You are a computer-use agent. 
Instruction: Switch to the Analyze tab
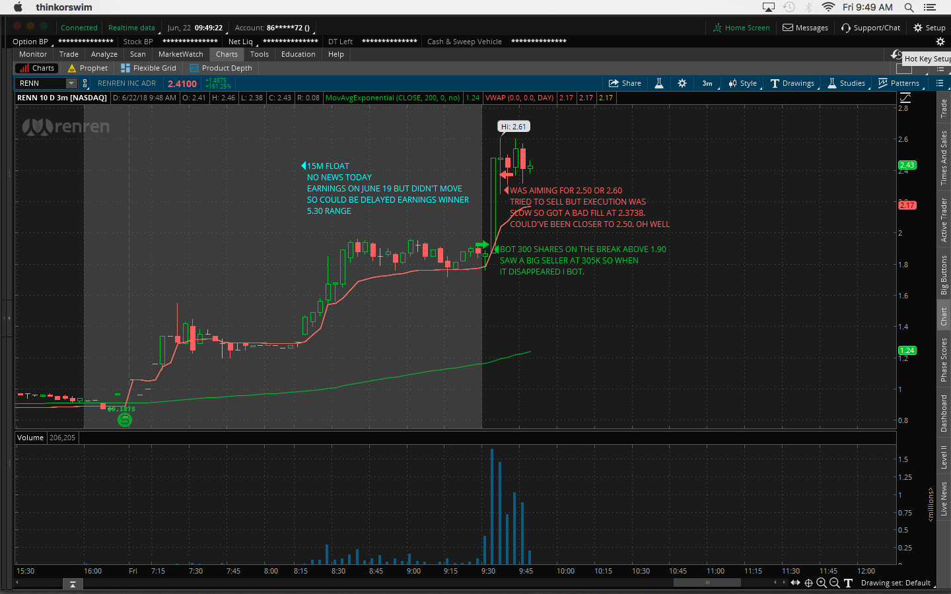coord(104,54)
